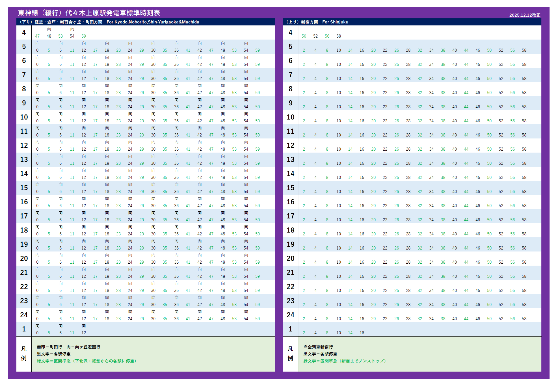Click 黒文字＝各駅停車 in the Shinjuku legend
Viewport: 558px width, 386px height.
pyautogui.click(x=320, y=354)
